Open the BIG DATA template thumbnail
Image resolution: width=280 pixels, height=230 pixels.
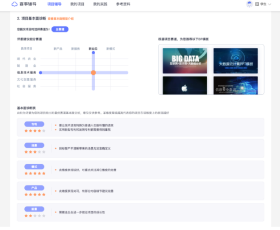[185, 60]
